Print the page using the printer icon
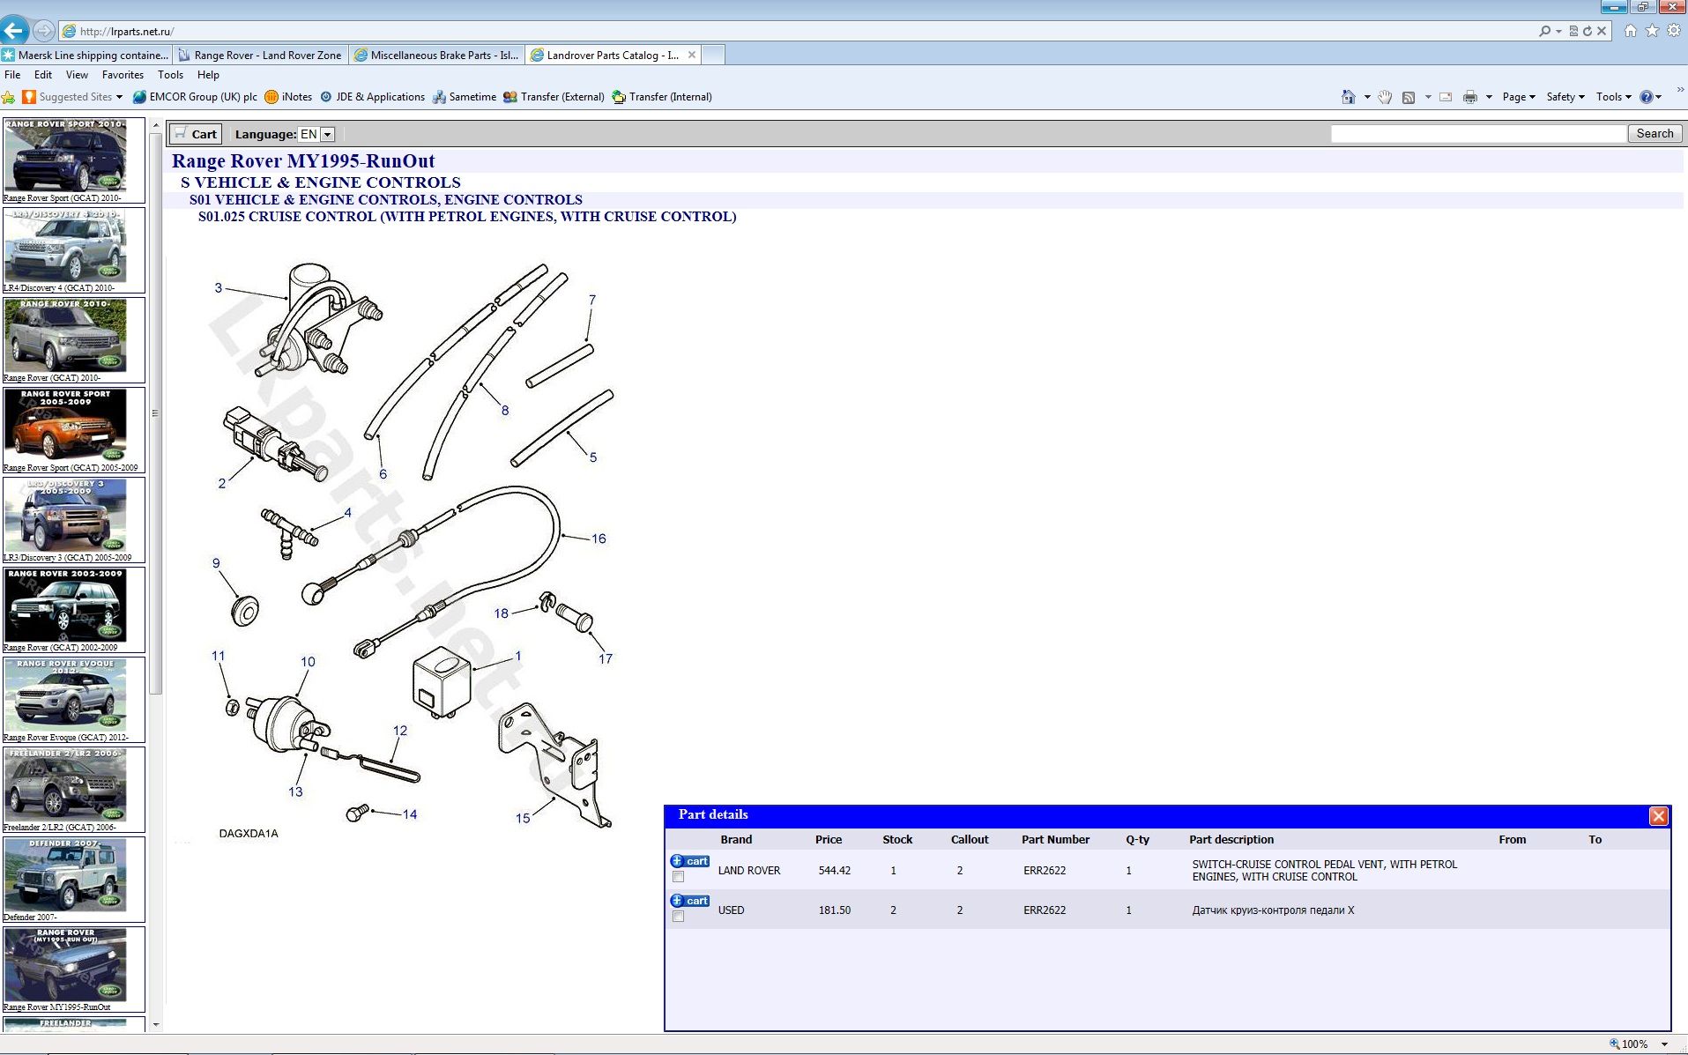1688x1055 pixels. click(x=1469, y=97)
